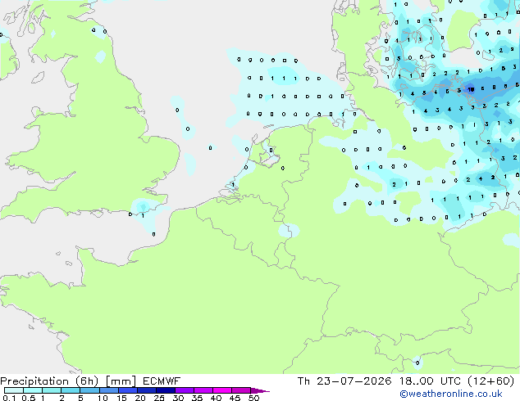Select the 0.1–0.5 mm legend color band
Screen dimensions: 520x401
pos(14,390)
